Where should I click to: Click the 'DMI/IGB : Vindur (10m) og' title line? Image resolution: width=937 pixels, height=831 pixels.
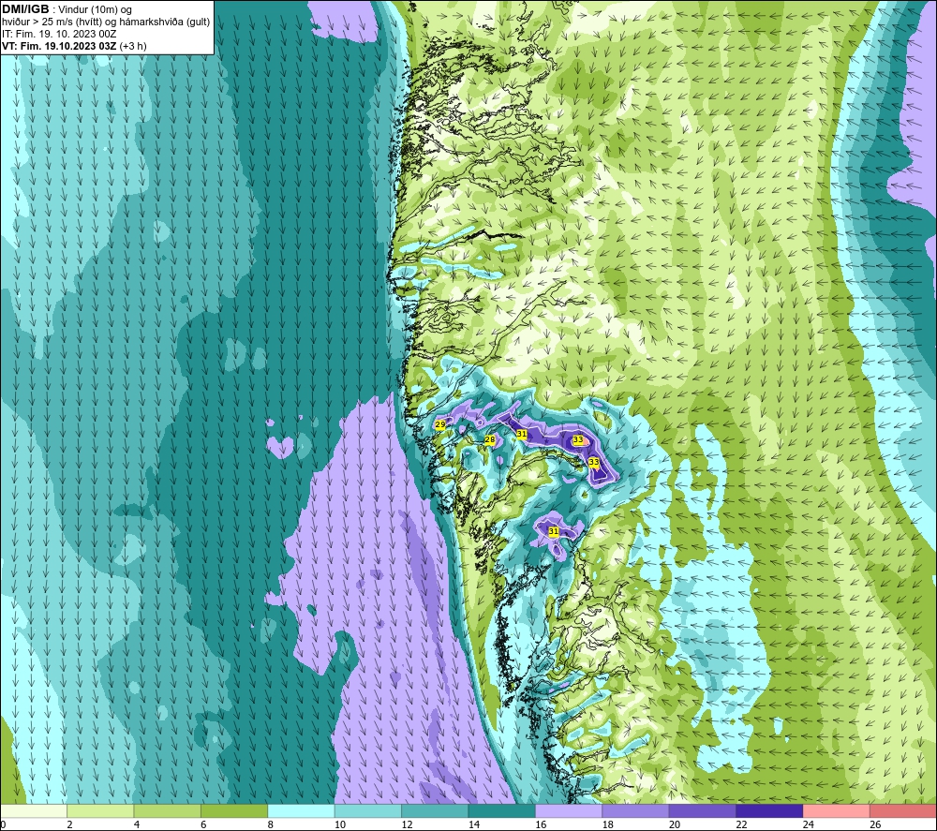click(67, 9)
